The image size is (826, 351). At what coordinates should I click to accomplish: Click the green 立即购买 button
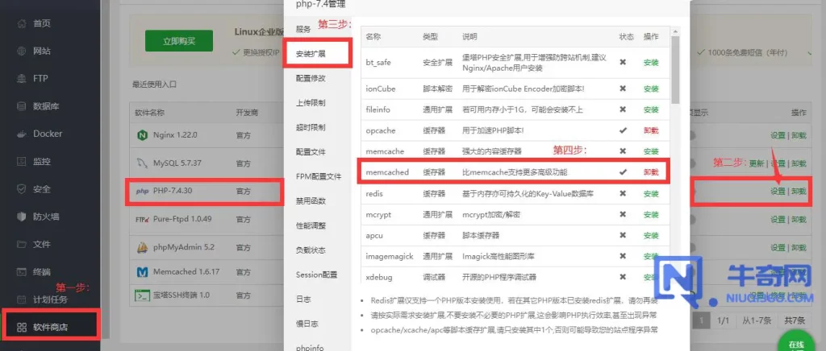(x=178, y=40)
